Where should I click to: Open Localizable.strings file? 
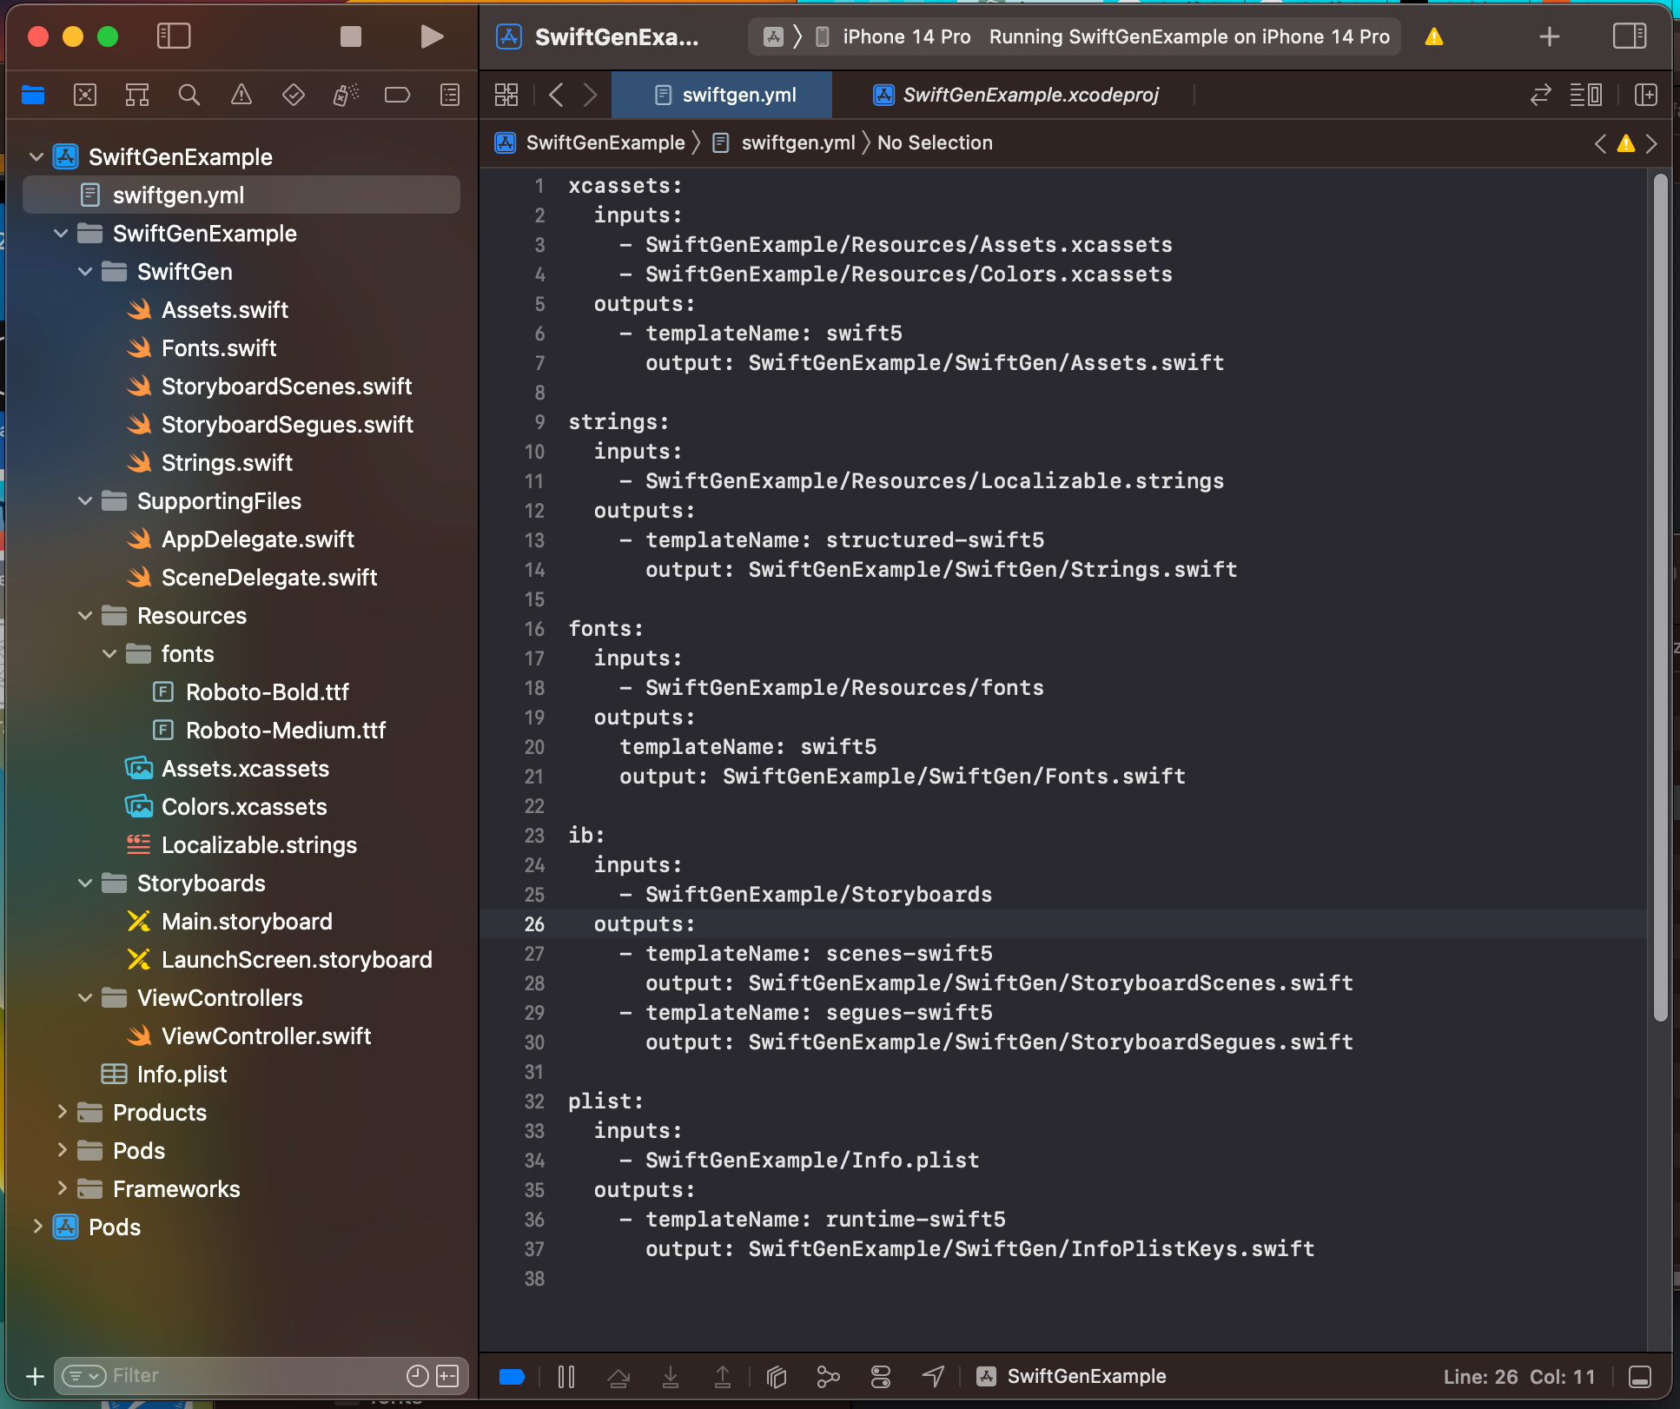tap(241, 845)
